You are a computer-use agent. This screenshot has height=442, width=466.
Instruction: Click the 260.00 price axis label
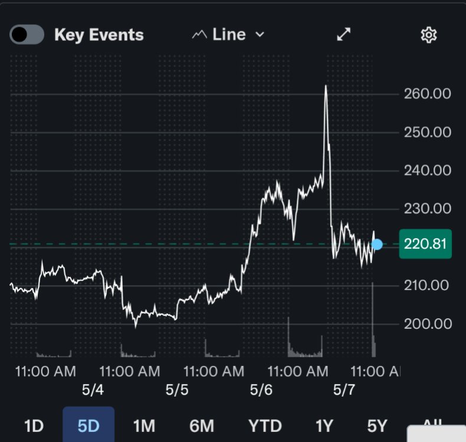click(x=428, y=94)
